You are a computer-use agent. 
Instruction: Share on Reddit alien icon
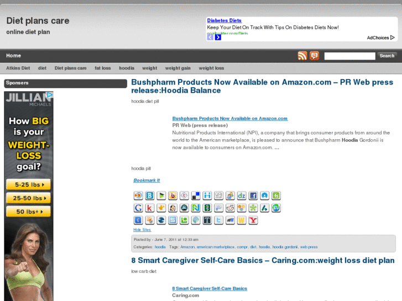pyautogui.click(x=230, y=208)
